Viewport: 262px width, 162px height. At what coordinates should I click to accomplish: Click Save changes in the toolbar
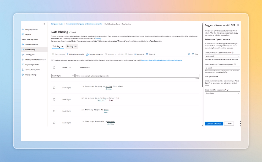pos(58,54)
